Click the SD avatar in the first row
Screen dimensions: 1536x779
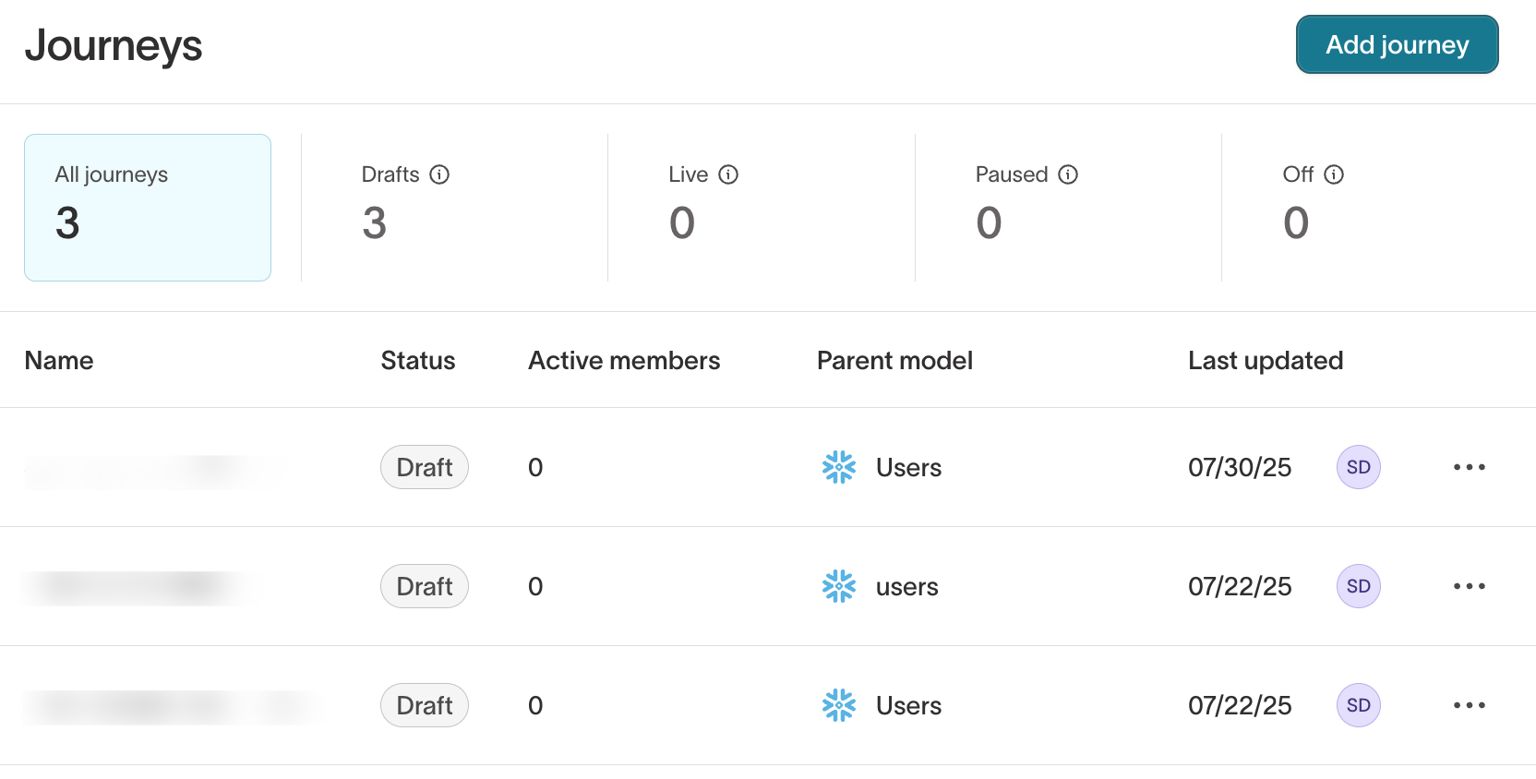pyautogui.click(x=1358, y=467)
